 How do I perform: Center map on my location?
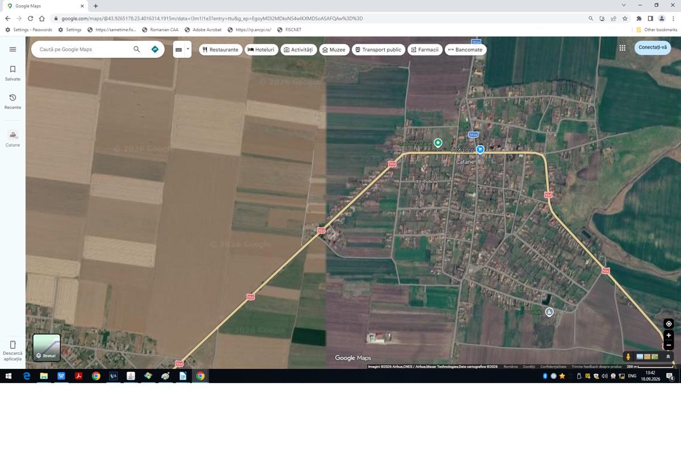tap(669, 324)
